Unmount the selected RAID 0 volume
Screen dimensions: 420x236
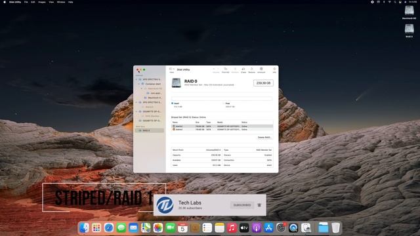pyautogui.click(x=261, y=70)
